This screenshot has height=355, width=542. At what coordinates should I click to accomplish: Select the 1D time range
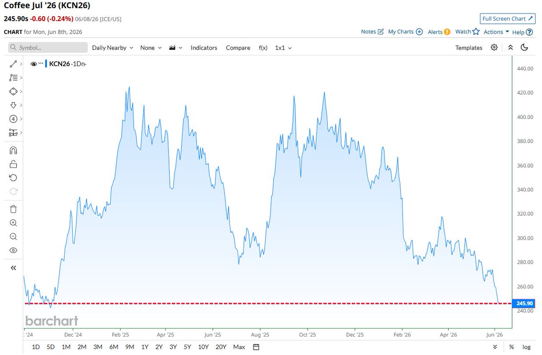pos(36,347)
